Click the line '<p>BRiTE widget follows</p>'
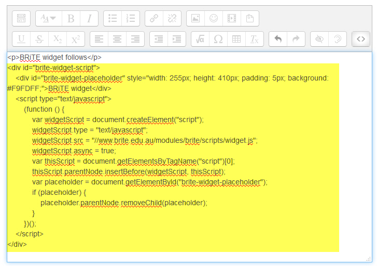 pyautogui.click(x=54, y=57)
